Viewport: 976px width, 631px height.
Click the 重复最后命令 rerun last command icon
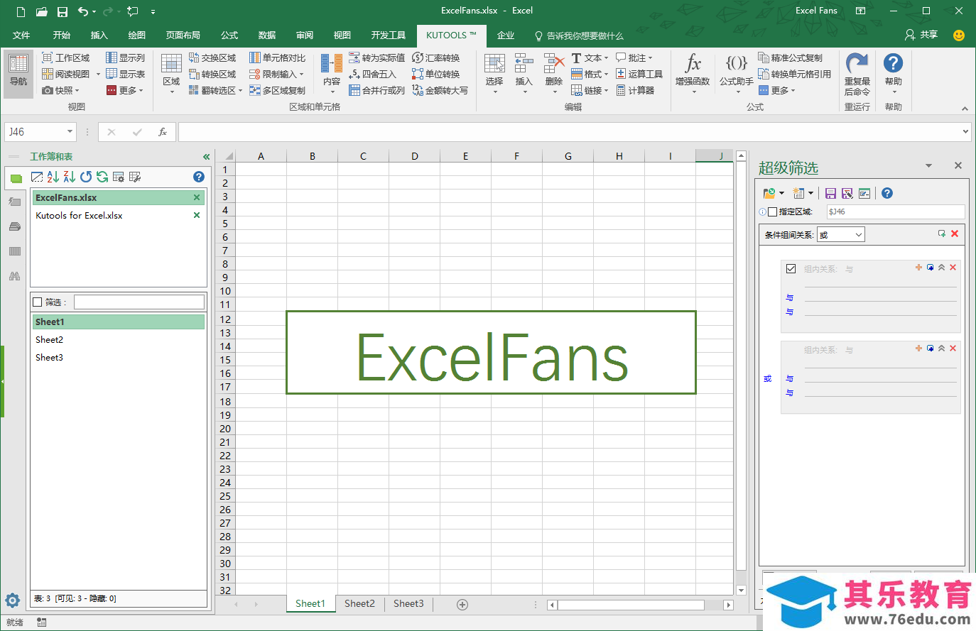(x=857, y=63)
